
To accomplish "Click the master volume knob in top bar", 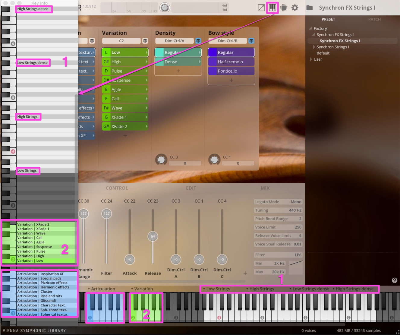I will click(x=165, y=8).
